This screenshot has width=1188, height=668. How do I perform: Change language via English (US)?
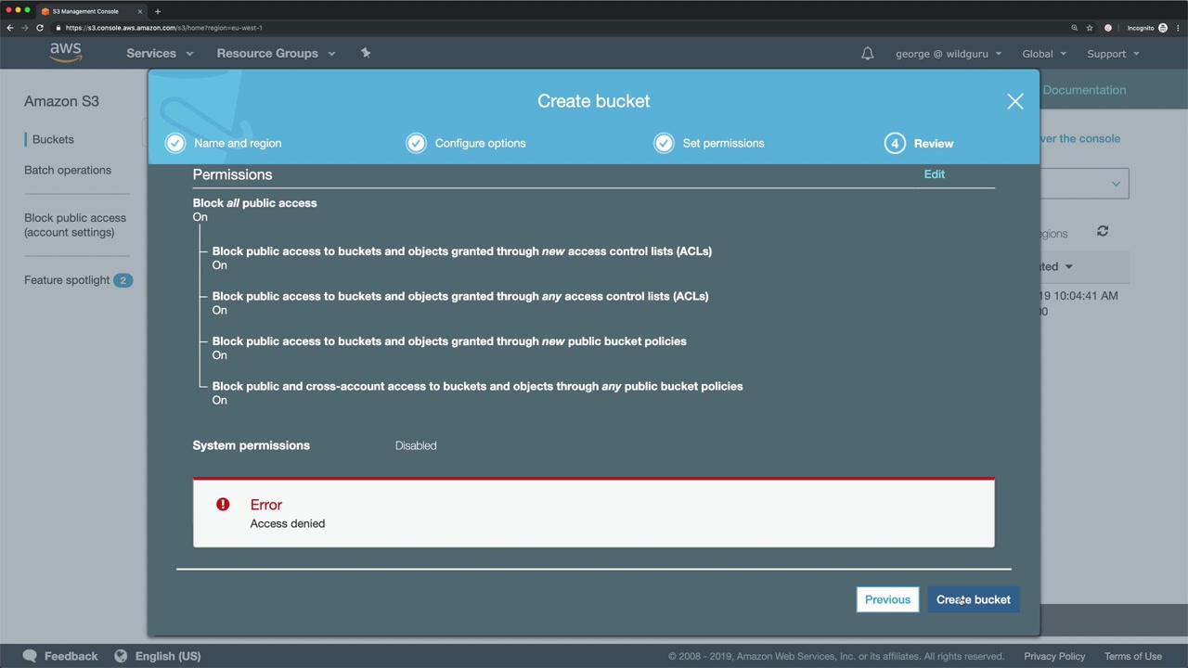(x=168, y=656)
